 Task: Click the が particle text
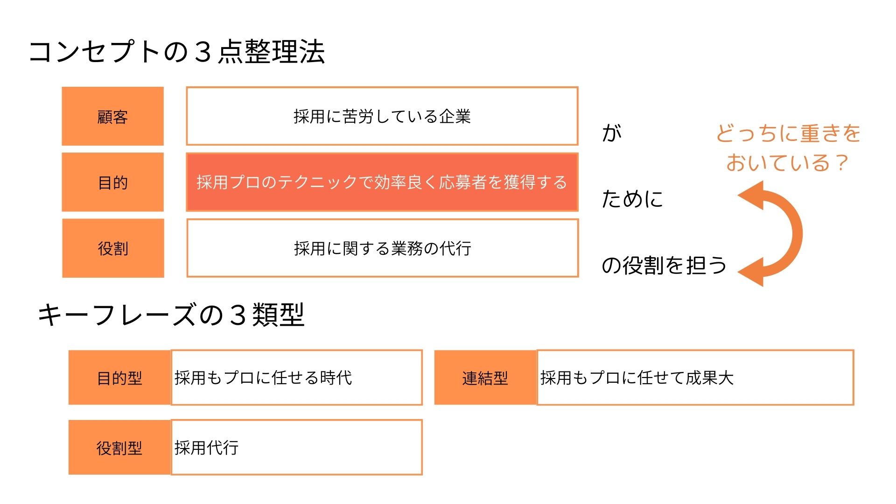612,133
